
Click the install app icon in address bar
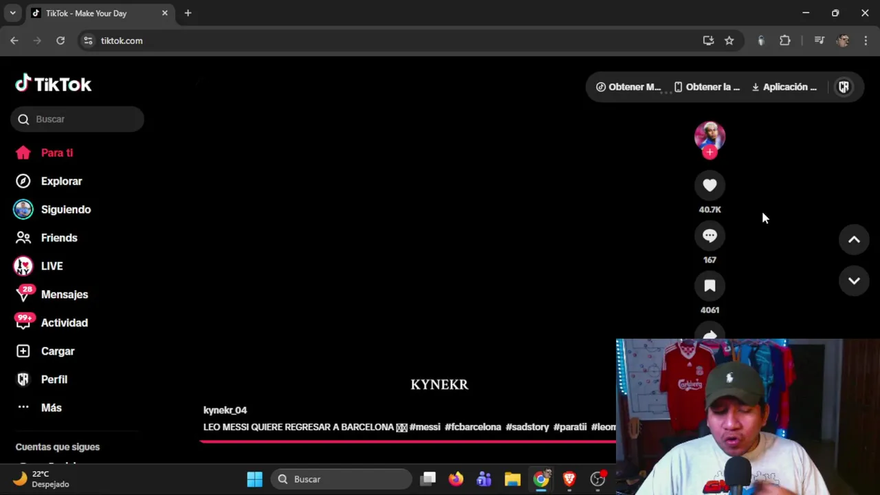tap(708, 41)
